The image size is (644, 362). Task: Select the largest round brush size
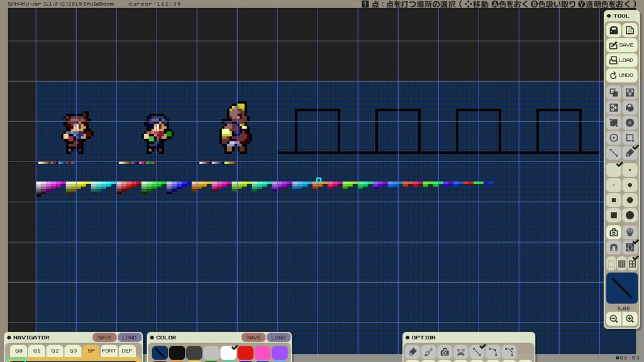[630, 215]
